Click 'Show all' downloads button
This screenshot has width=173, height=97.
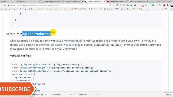168,94
